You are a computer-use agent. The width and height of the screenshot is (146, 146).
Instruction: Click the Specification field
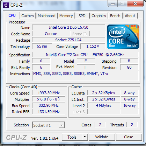pos(85,55)
